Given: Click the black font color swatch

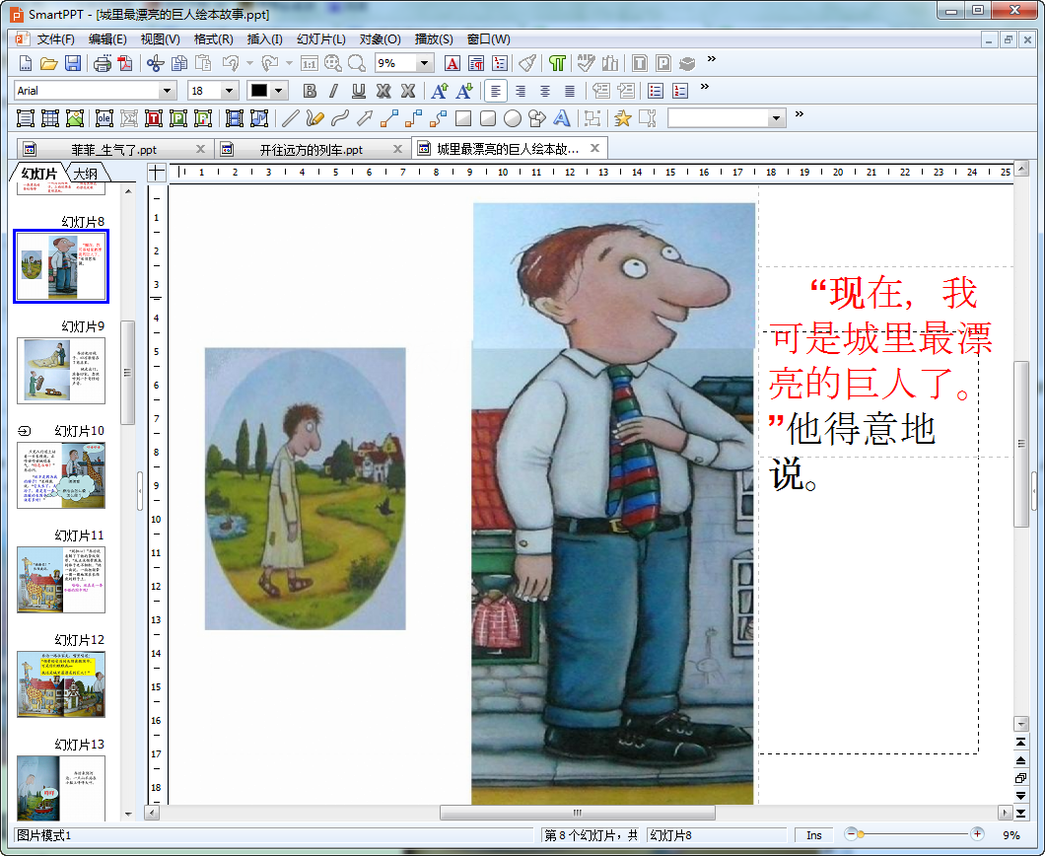Looking at the screenshot, I should coord(258,91).
